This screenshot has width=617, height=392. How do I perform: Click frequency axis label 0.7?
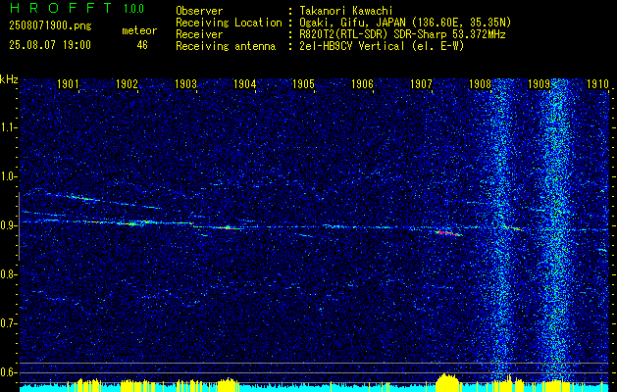(9, 323)
